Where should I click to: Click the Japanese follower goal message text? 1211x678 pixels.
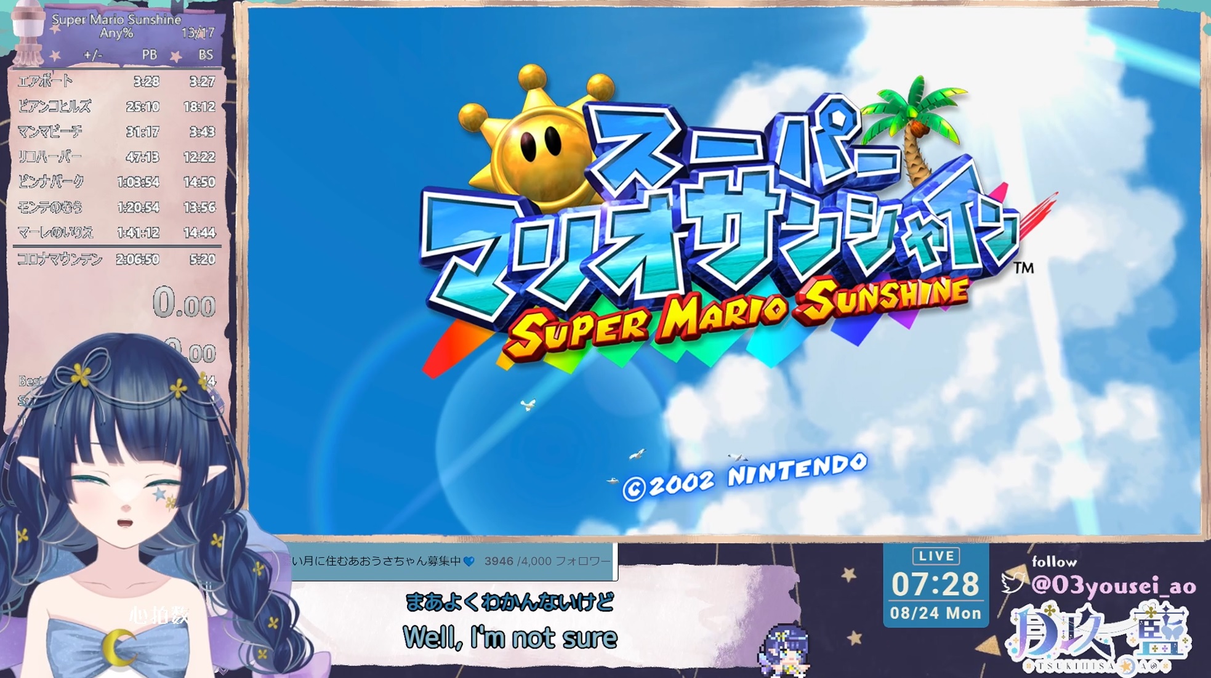pyautogui.click(x=377, y=561)
